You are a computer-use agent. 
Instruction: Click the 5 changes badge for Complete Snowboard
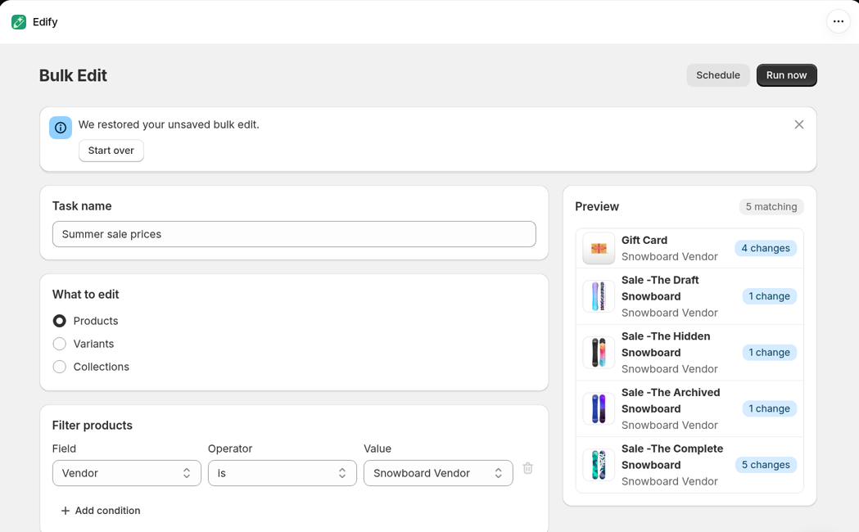tap(766, 465)
